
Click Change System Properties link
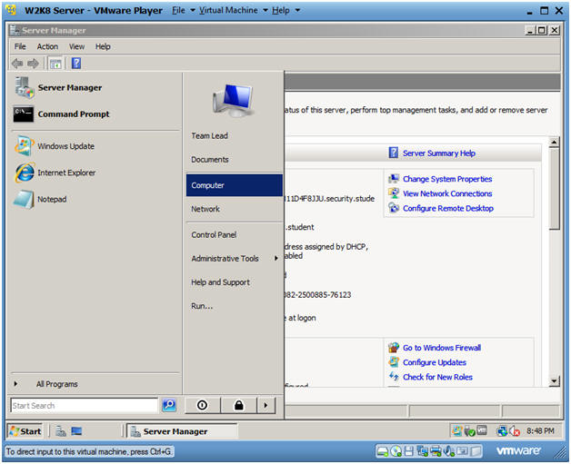click(447, 179)
